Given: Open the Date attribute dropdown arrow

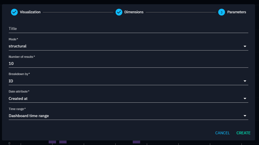Looking at the screenshot, I should [245, 99].
